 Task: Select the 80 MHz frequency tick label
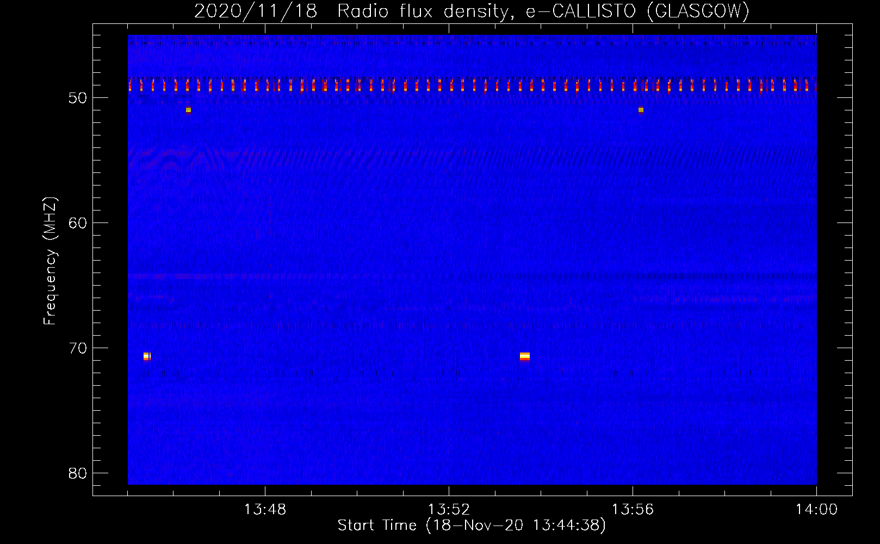(x=77, y=473)
